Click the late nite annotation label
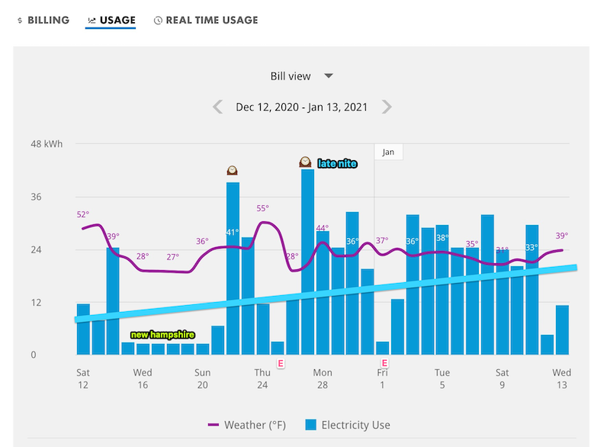The height and width of the screenshot is (447, 610). tap(337, 163)
